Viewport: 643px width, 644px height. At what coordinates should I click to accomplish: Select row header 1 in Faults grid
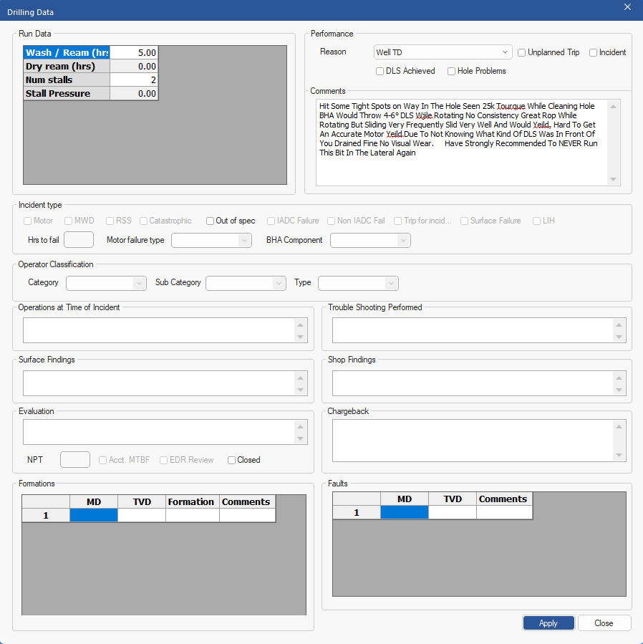[x=357, y=512]
